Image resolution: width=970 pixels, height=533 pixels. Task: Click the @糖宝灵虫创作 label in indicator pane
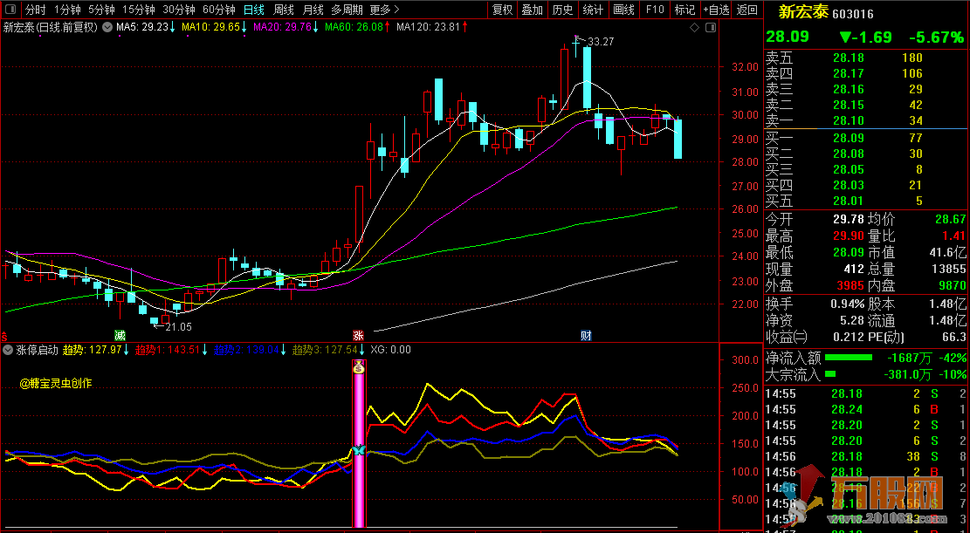56,383
